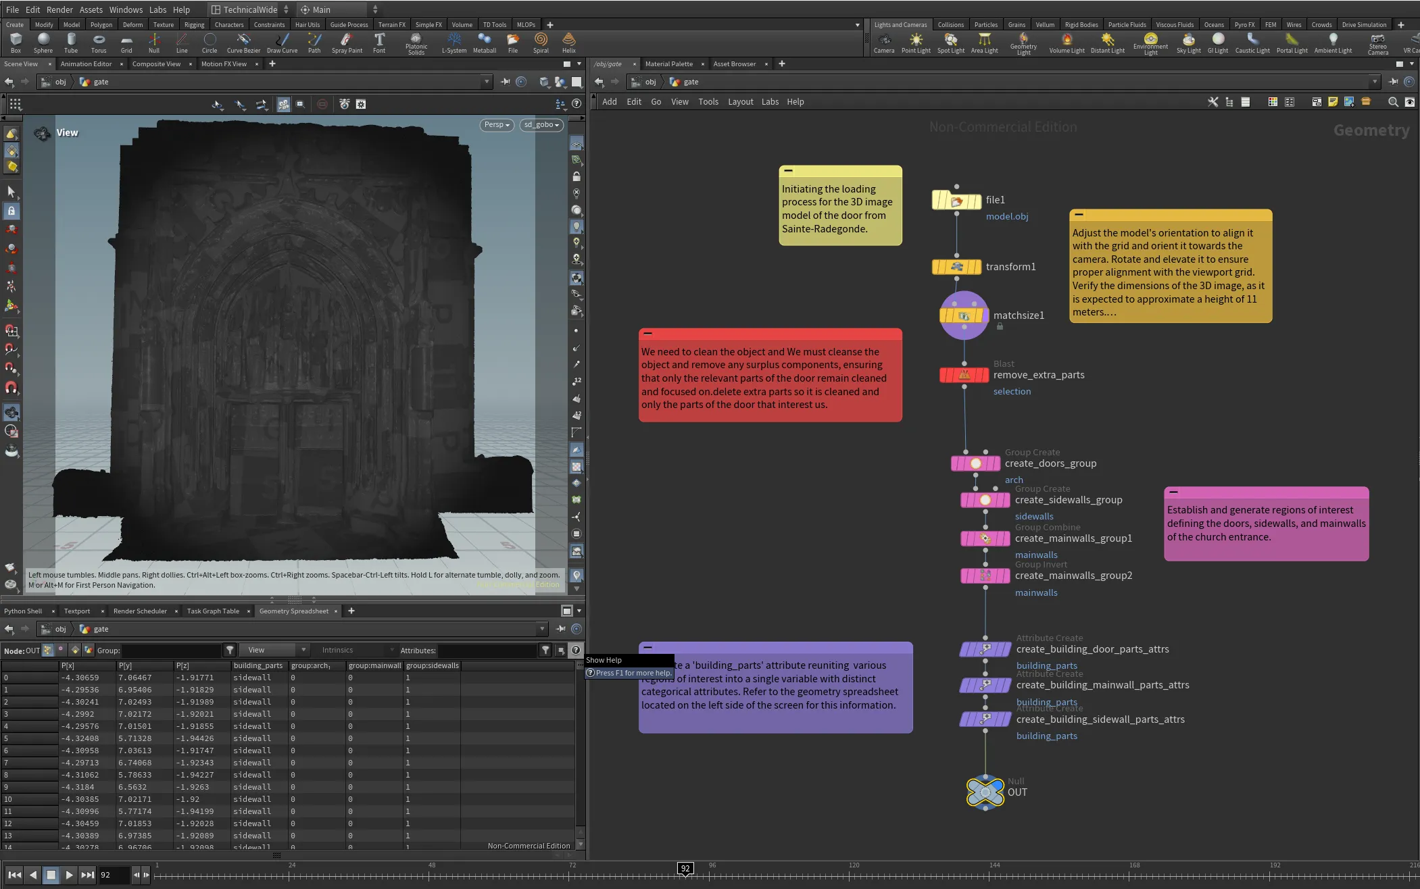1420x889 pixels.
Task: Toggle viewport display options lock icon
Action: point(576,176)
